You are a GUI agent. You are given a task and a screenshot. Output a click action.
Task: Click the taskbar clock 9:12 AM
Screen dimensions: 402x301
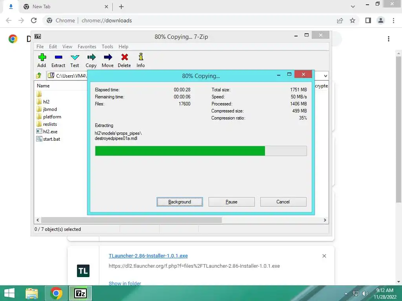coord(385,290)
